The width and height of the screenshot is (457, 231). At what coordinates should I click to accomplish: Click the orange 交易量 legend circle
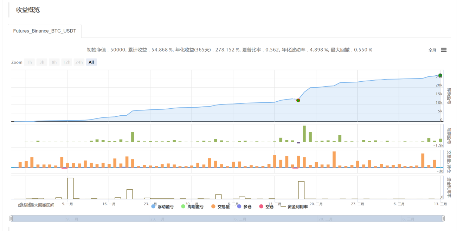[x=213, y=207]
